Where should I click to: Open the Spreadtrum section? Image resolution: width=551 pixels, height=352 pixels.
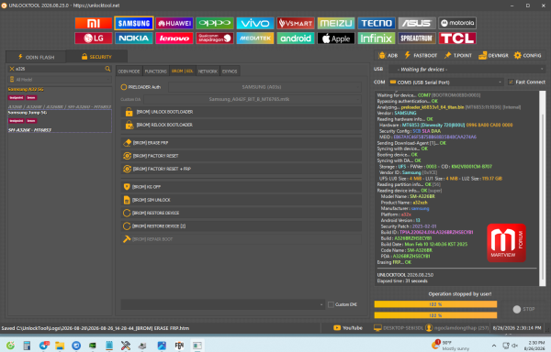point(417,38)
